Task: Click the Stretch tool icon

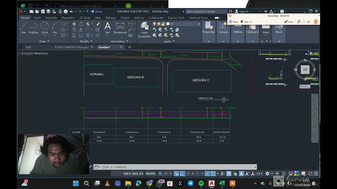Action: (74, 35)
